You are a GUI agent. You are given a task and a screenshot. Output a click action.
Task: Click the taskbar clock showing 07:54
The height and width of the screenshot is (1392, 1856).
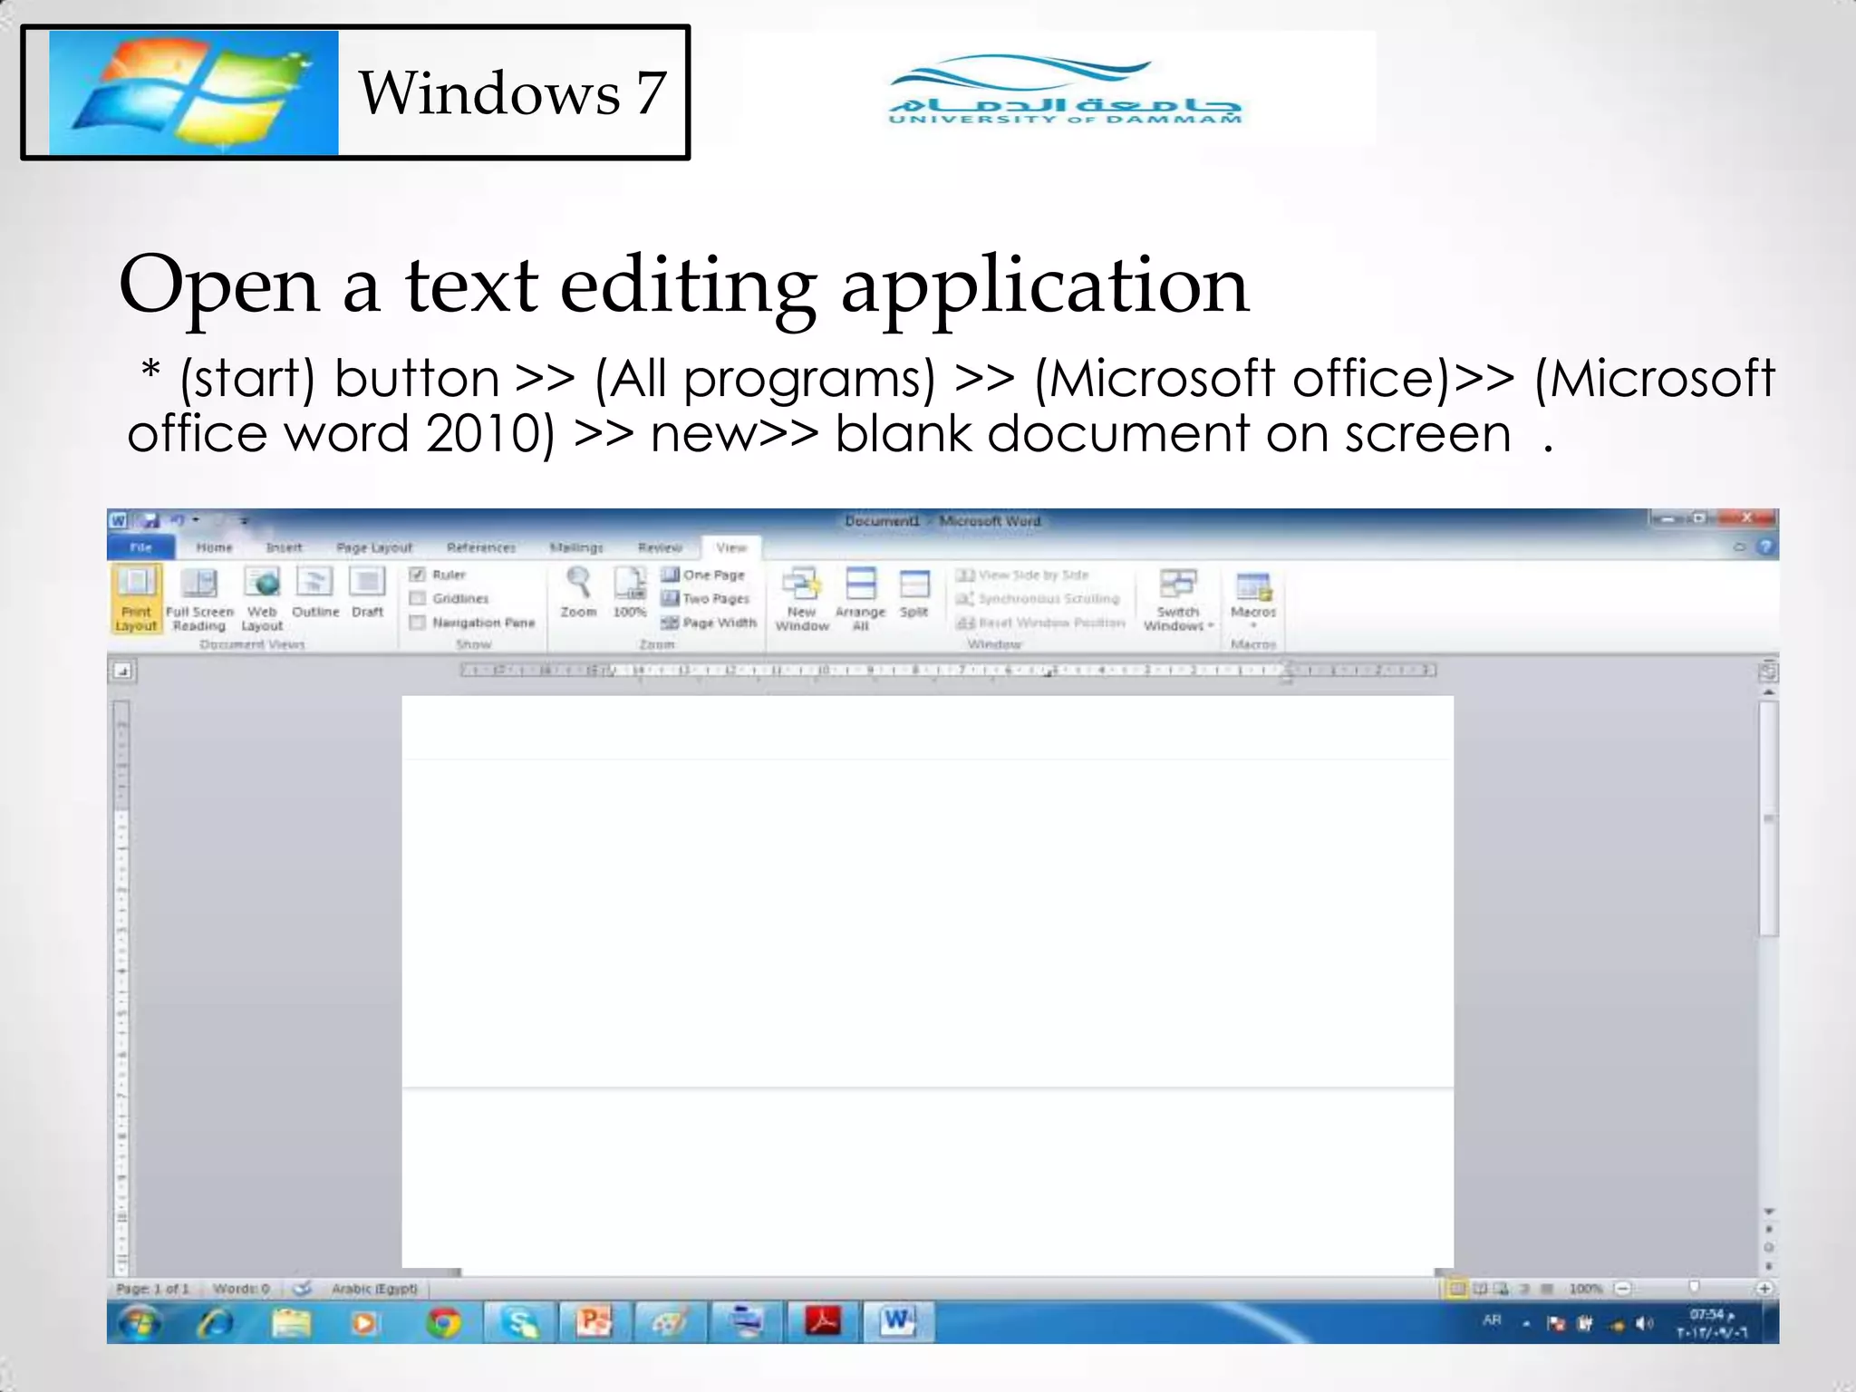1711,1323
